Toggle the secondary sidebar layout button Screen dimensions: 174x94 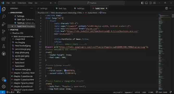(150, 3)
